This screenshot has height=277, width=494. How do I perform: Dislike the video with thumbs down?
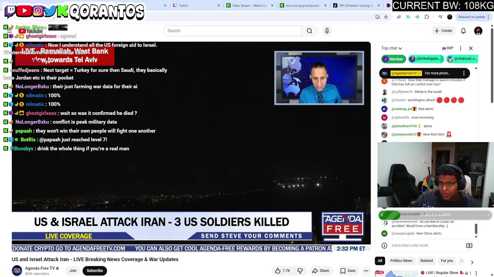click(x=300, y=270)
